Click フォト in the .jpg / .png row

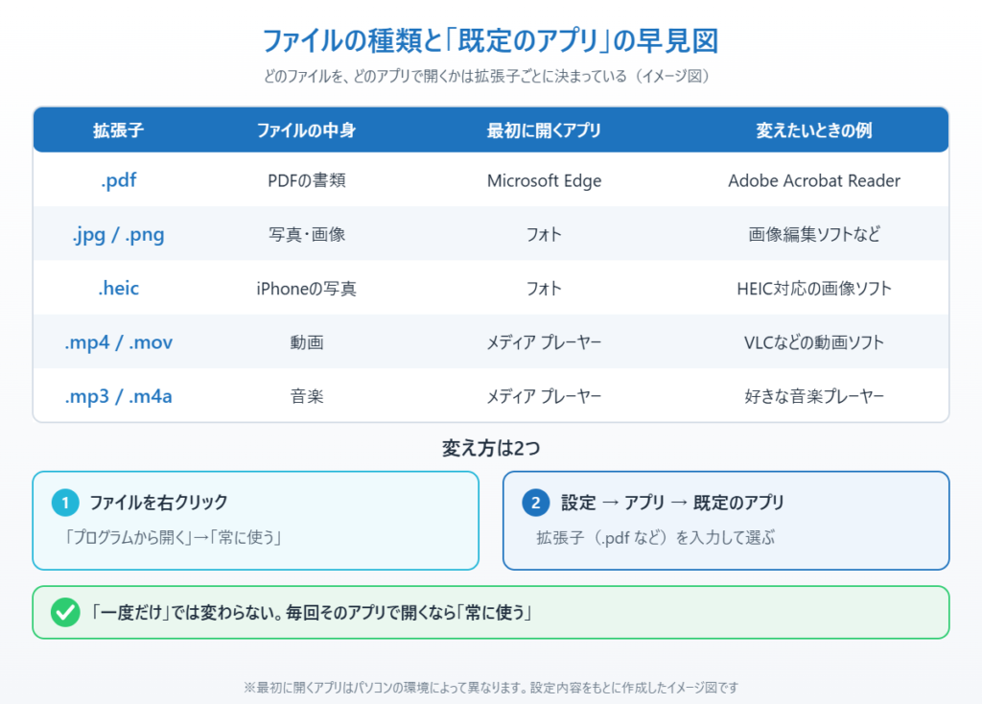pyautogui.click(x=544, y=234)
